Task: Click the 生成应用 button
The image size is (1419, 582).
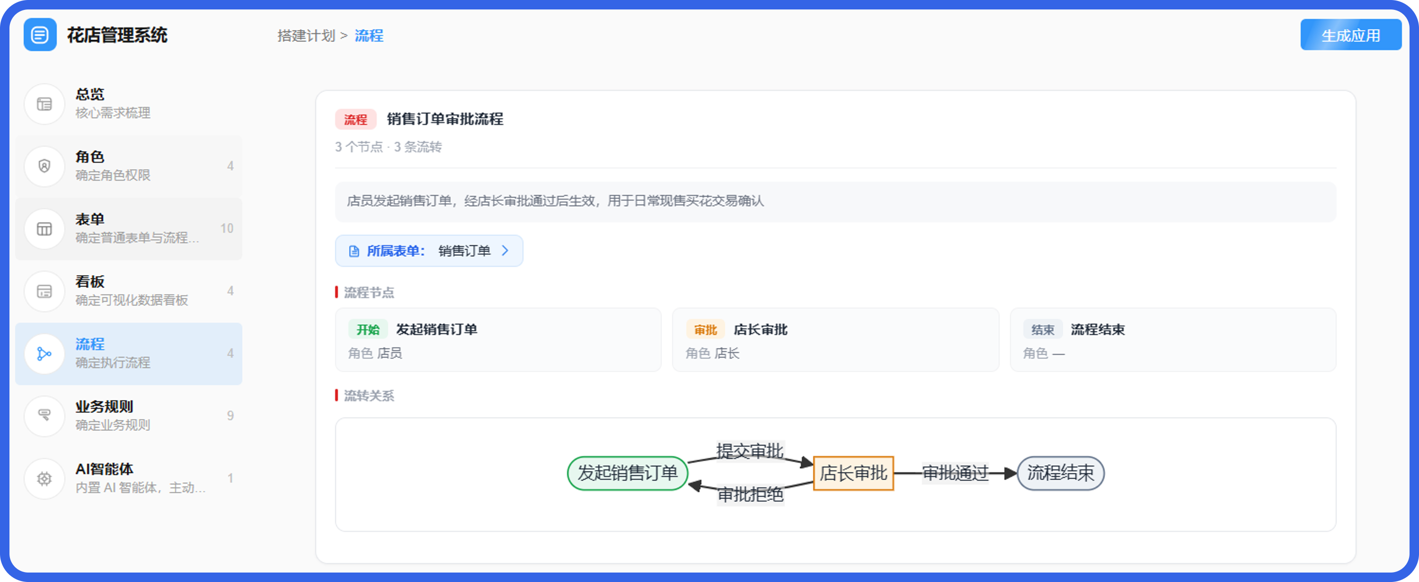Action: pos(1351,35)
